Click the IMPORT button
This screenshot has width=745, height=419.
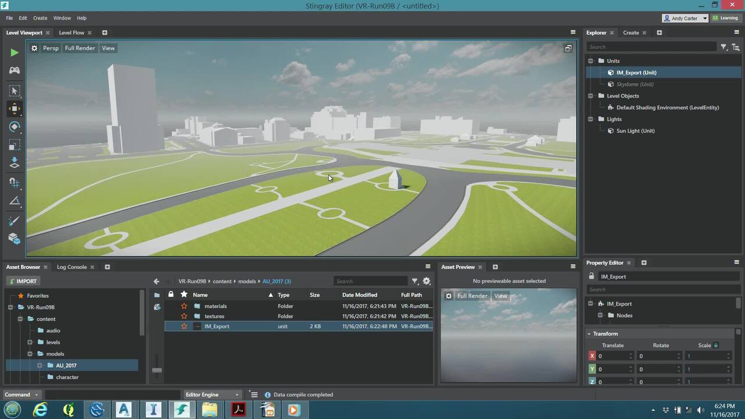23,281
